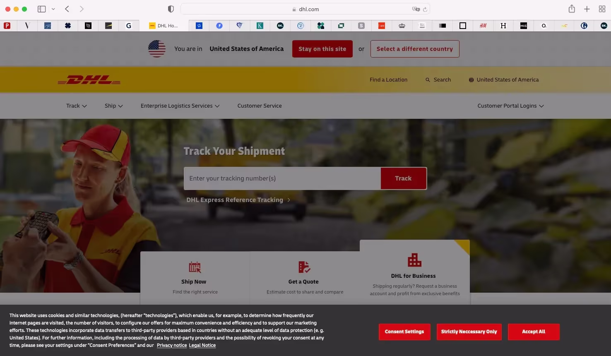Expand the Ship dropdown menu
Screen dimensions: 611x356
pyautogui.click(x=113, y=106)
